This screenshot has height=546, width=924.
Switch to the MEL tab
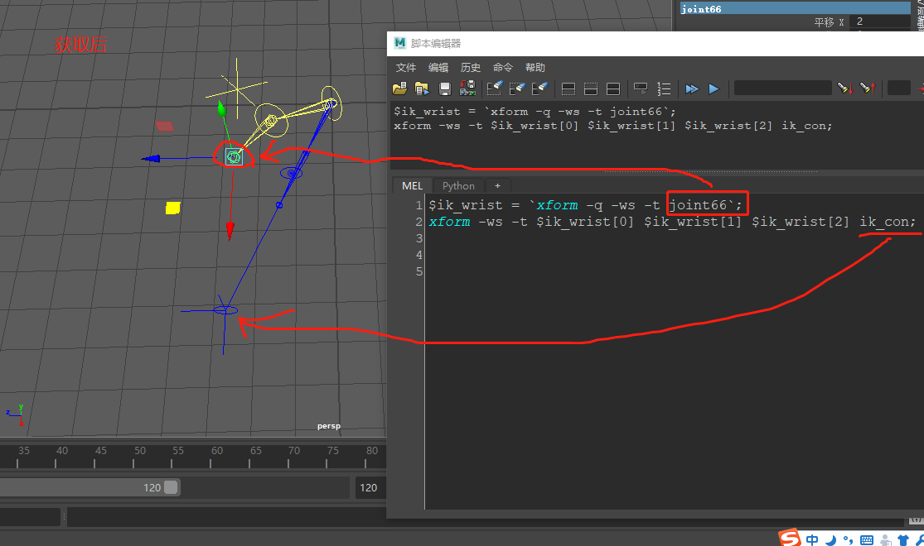point(412,186)
